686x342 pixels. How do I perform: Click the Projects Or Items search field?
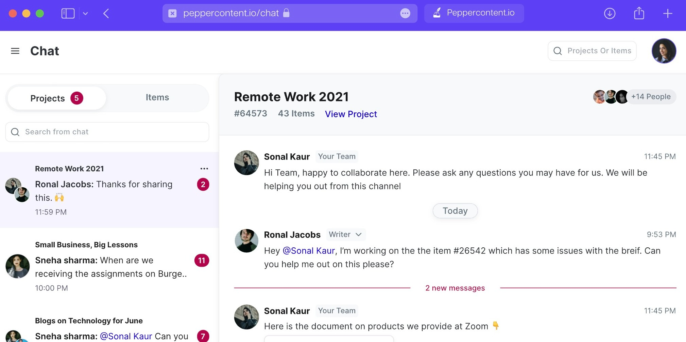(x=592, y=51)
